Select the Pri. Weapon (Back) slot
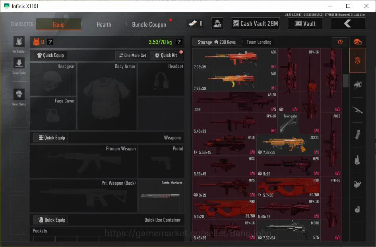 pyautogui.click(x=83, y=196)
